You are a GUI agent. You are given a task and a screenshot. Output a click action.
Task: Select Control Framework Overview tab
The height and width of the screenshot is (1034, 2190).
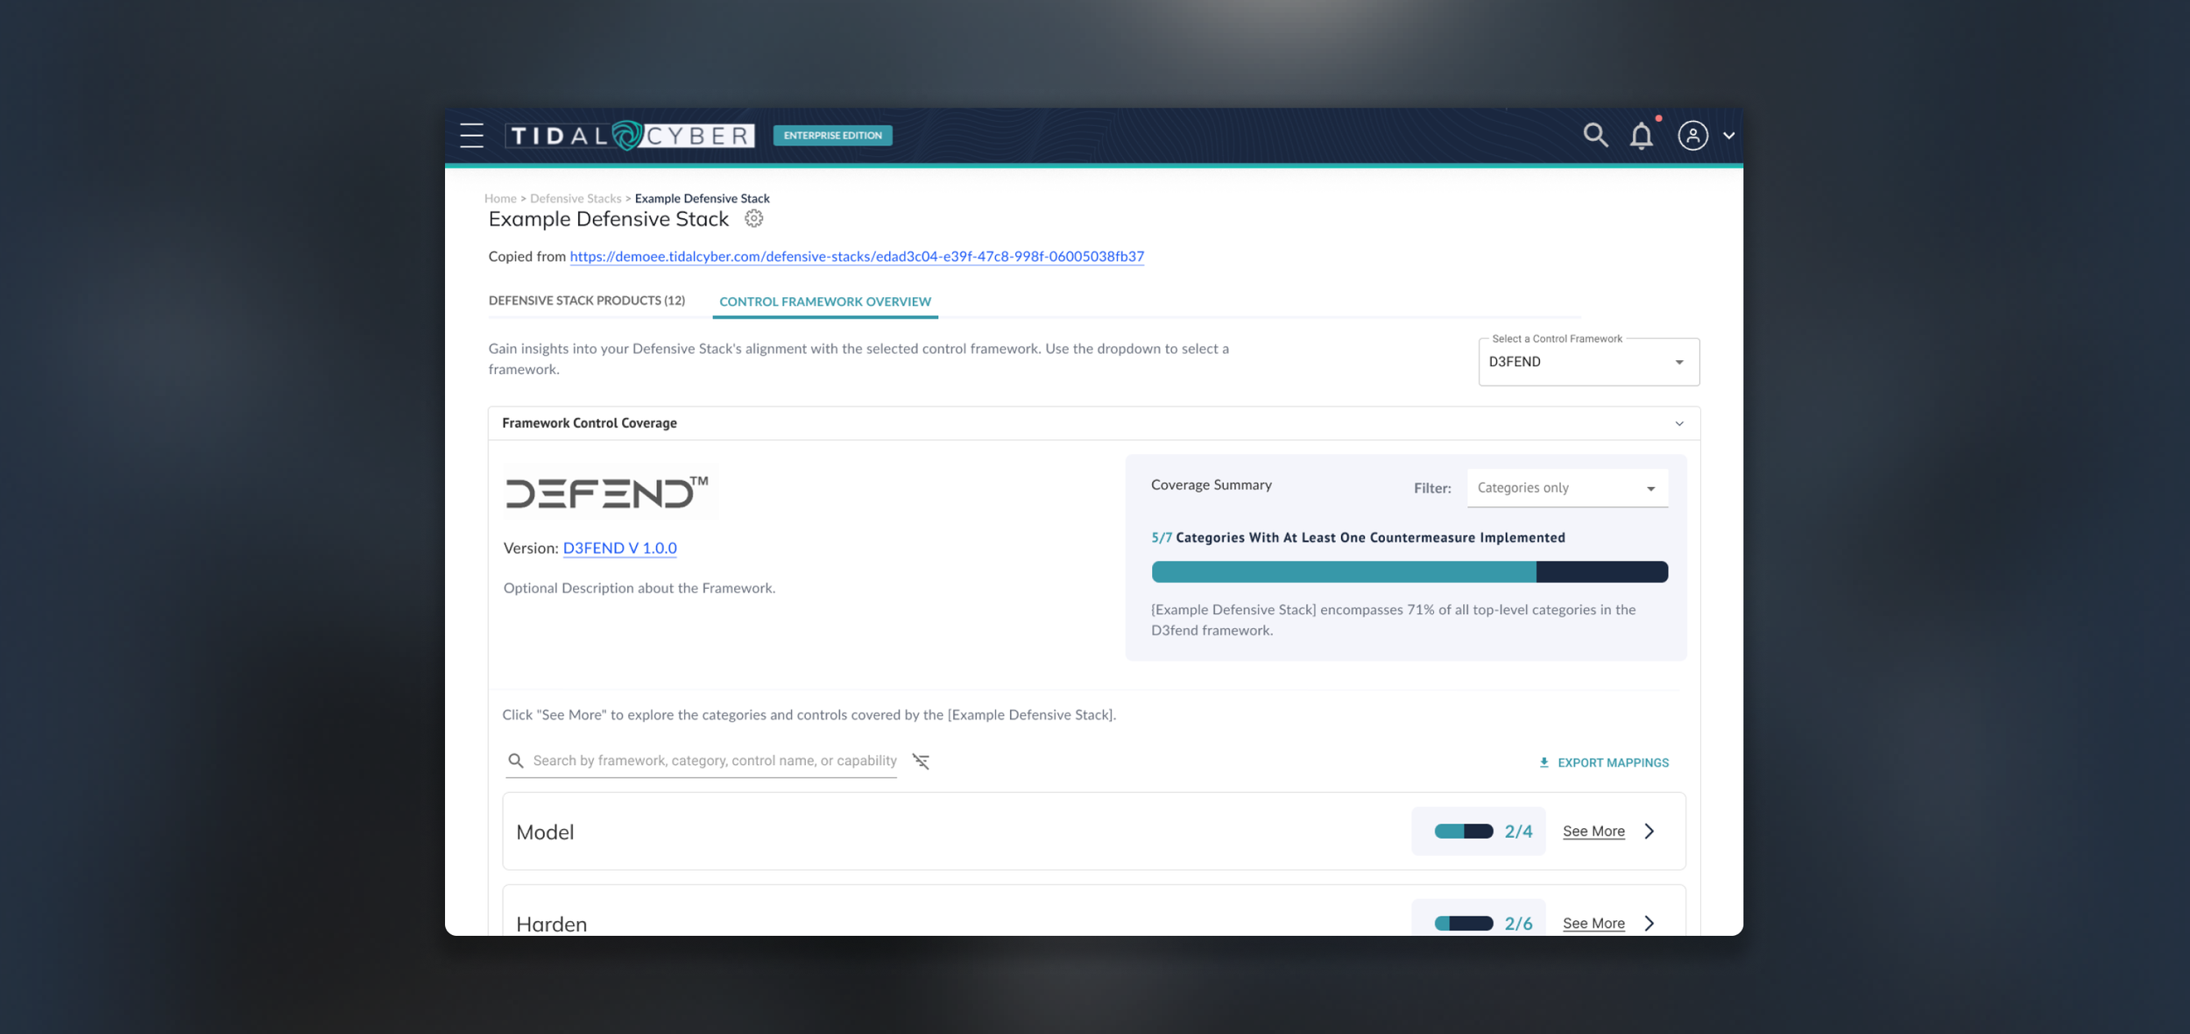pos(824,301)
